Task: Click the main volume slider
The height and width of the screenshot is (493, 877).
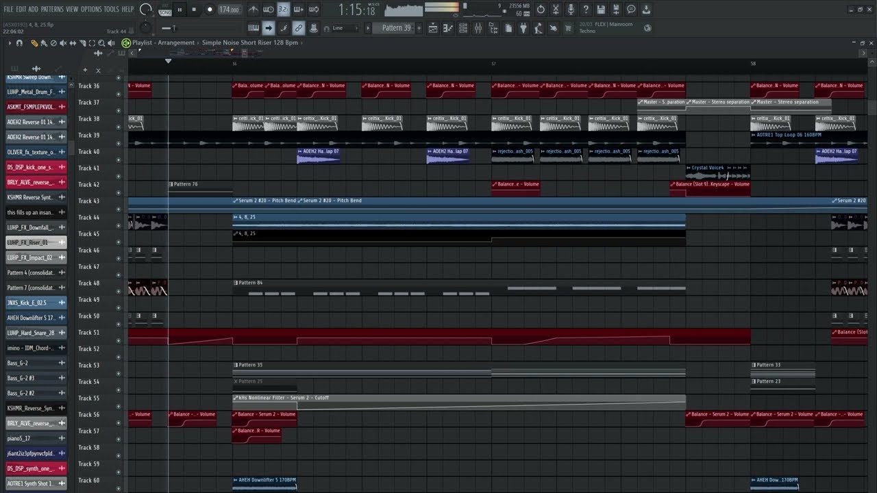Action: (145, 9)
